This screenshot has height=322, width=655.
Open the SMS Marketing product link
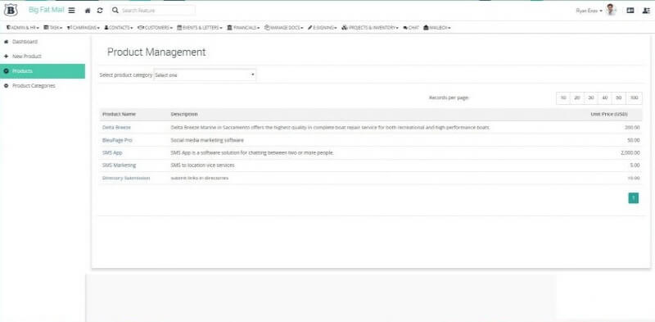point(119,166)
